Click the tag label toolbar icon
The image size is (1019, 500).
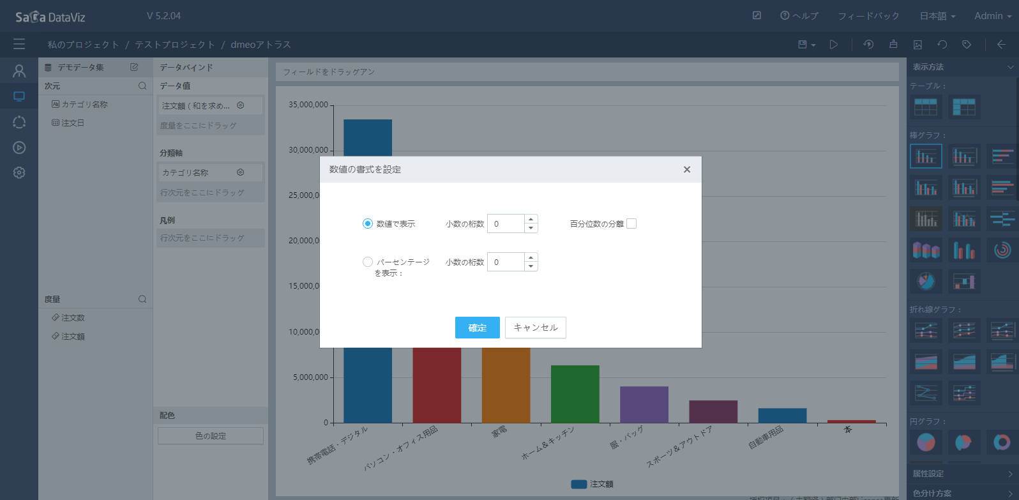point(967,45)
